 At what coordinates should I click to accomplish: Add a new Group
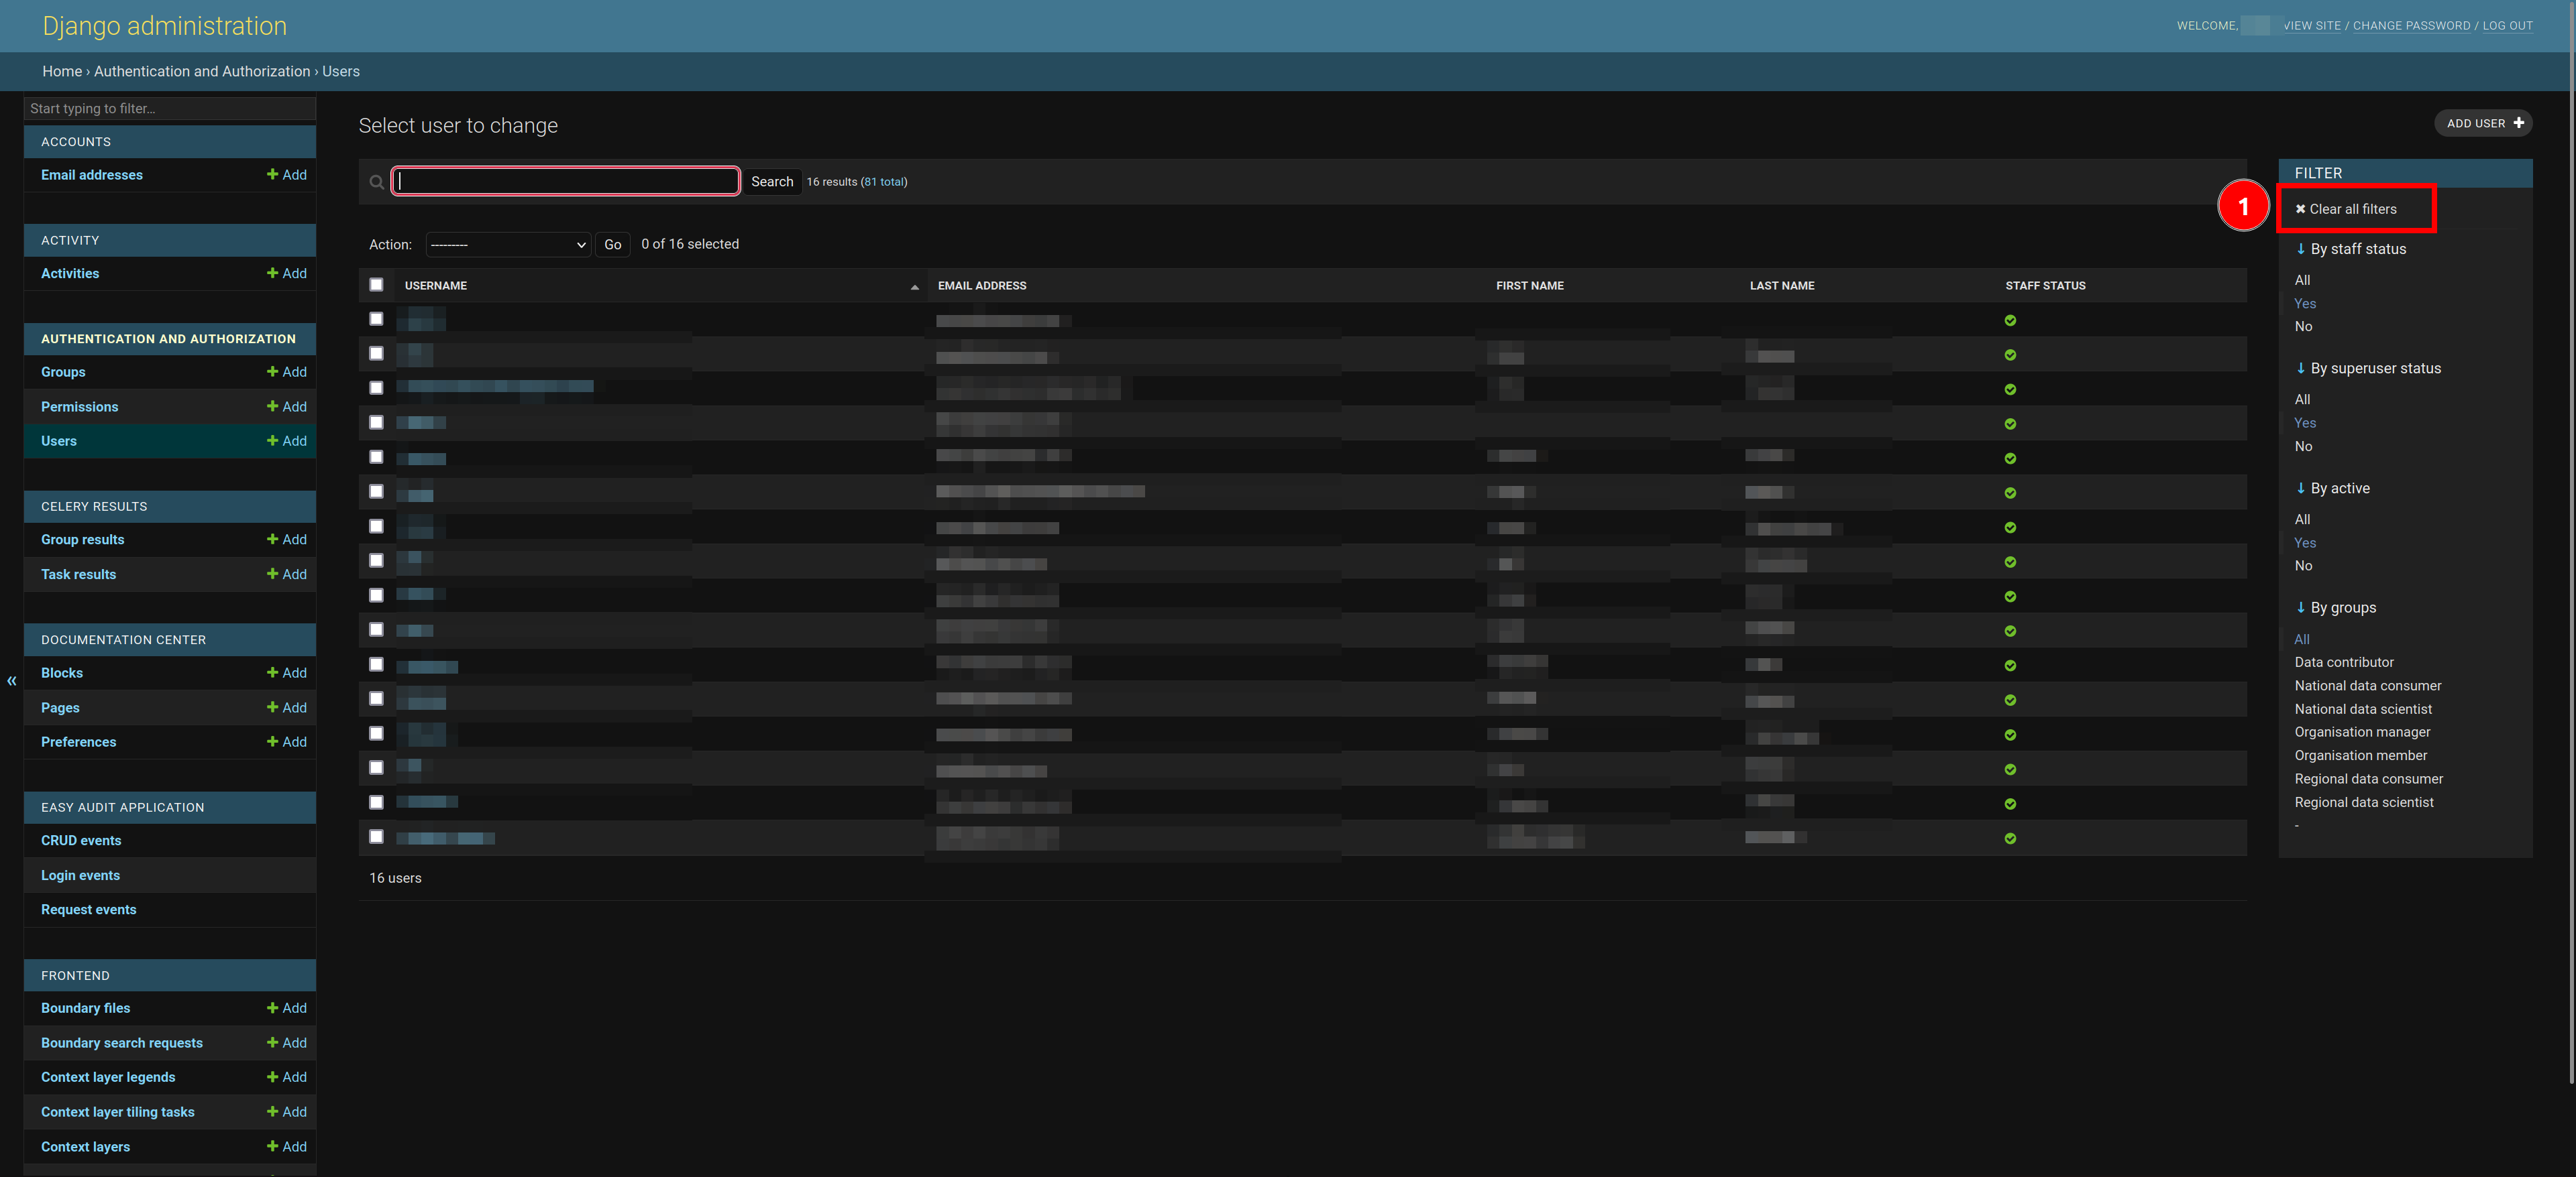(x=287, y=372)
